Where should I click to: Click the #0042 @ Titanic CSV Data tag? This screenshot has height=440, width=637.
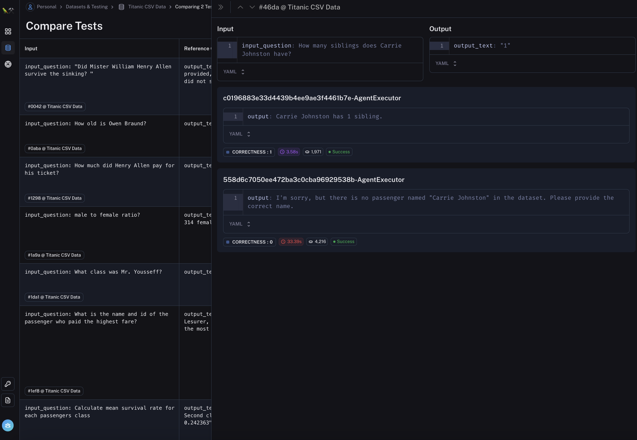pos(55,106)
